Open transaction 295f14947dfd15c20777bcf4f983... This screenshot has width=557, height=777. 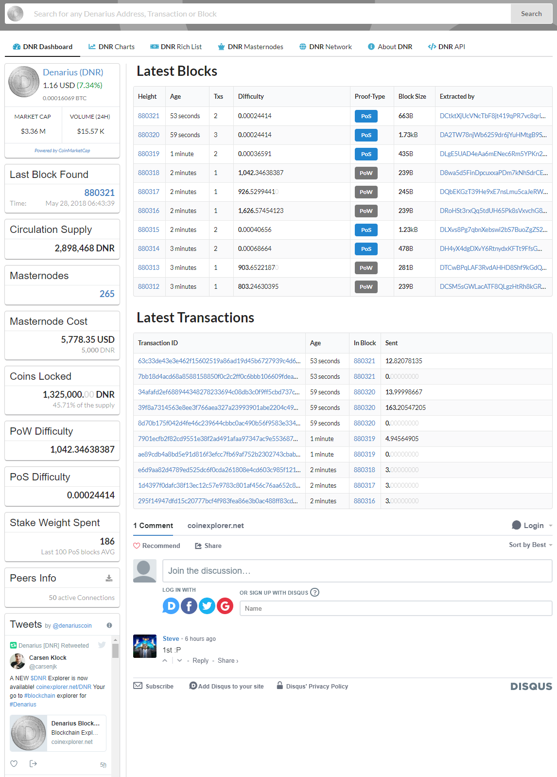(218, 501)
